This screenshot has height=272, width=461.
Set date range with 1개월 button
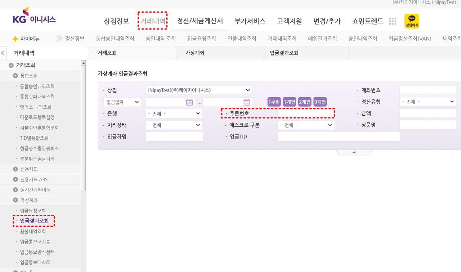pyautogui.click(x=289, y=102)
